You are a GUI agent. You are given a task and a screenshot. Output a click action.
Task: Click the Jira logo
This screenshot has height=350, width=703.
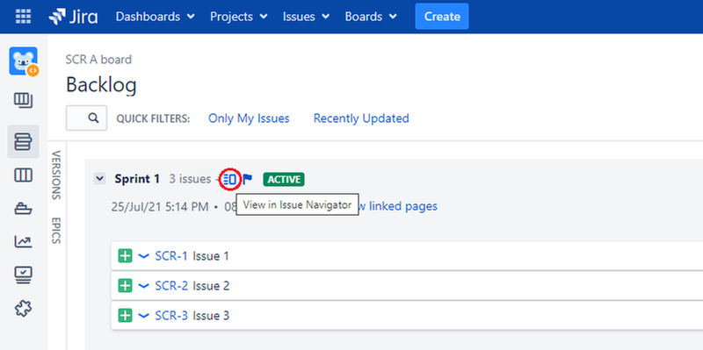(x=73, y=17)
